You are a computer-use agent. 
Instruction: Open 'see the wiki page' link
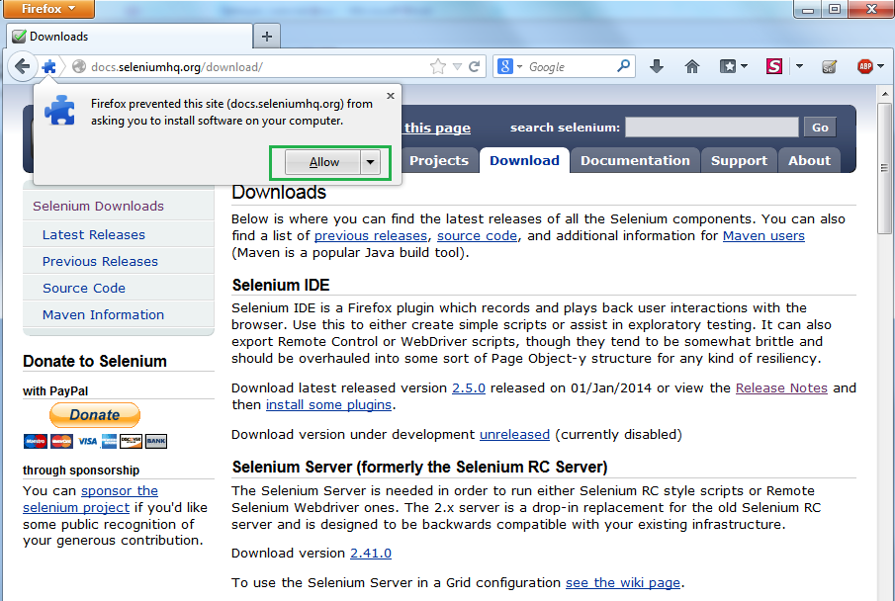pyautogui.click(x=623, y=583)
